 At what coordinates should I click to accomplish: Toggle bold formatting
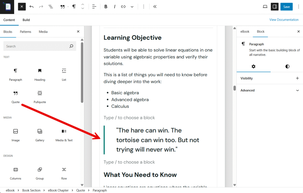106,7
